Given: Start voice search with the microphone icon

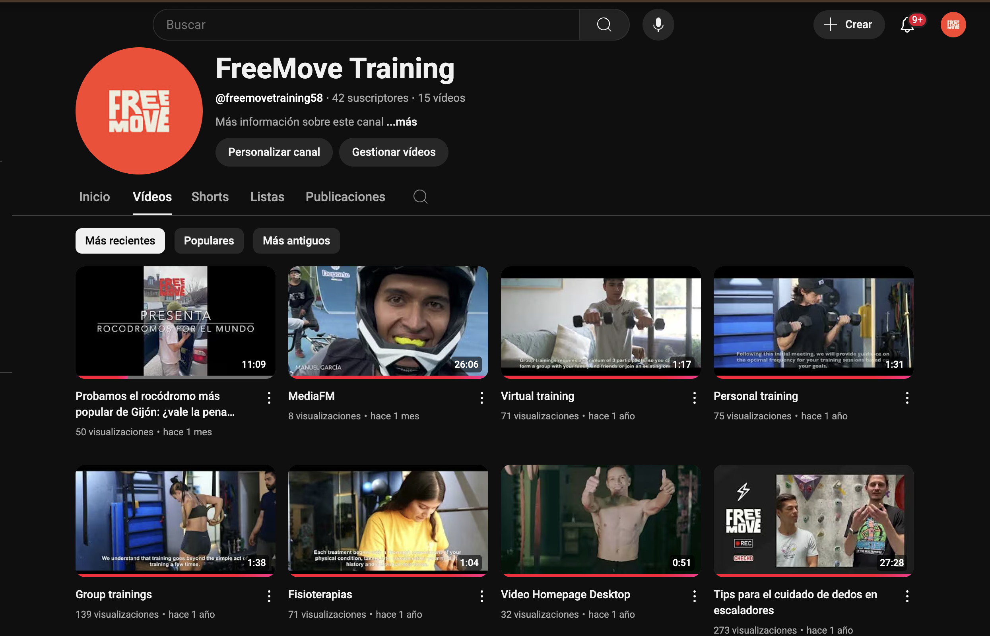Looking at the screenshot, I should 658,25.
